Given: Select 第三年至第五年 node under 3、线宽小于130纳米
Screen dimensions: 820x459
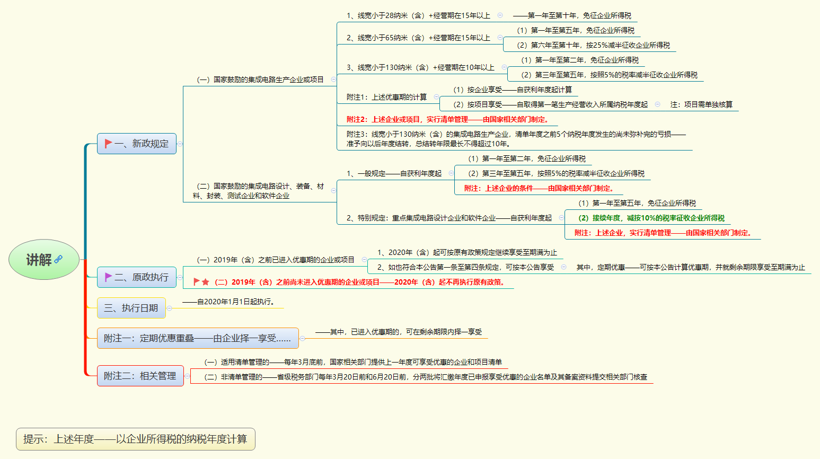Looking at the screenshot, I should click(x=609, y=75).
